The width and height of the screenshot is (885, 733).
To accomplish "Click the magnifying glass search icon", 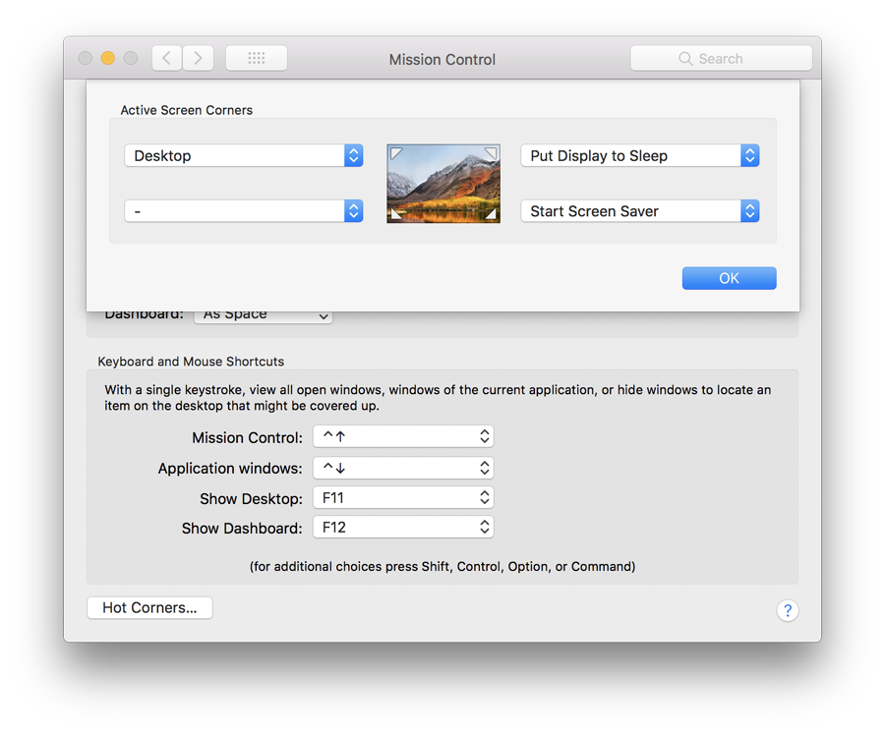I will click(x=685, y=59).
